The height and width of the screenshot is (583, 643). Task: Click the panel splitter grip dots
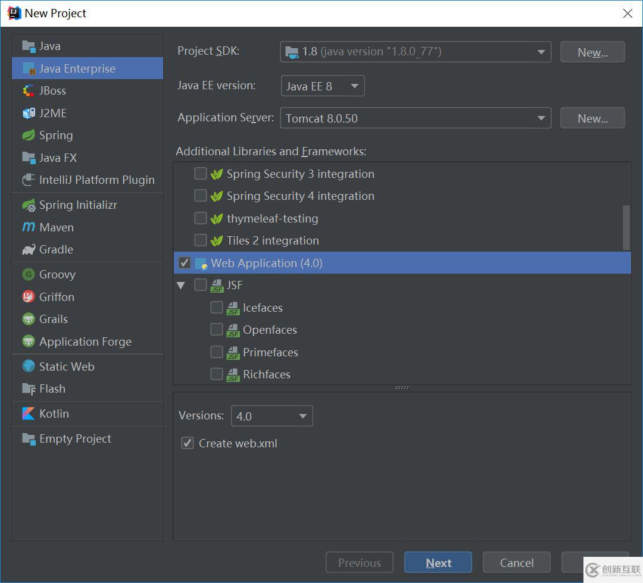pos(402,387)
